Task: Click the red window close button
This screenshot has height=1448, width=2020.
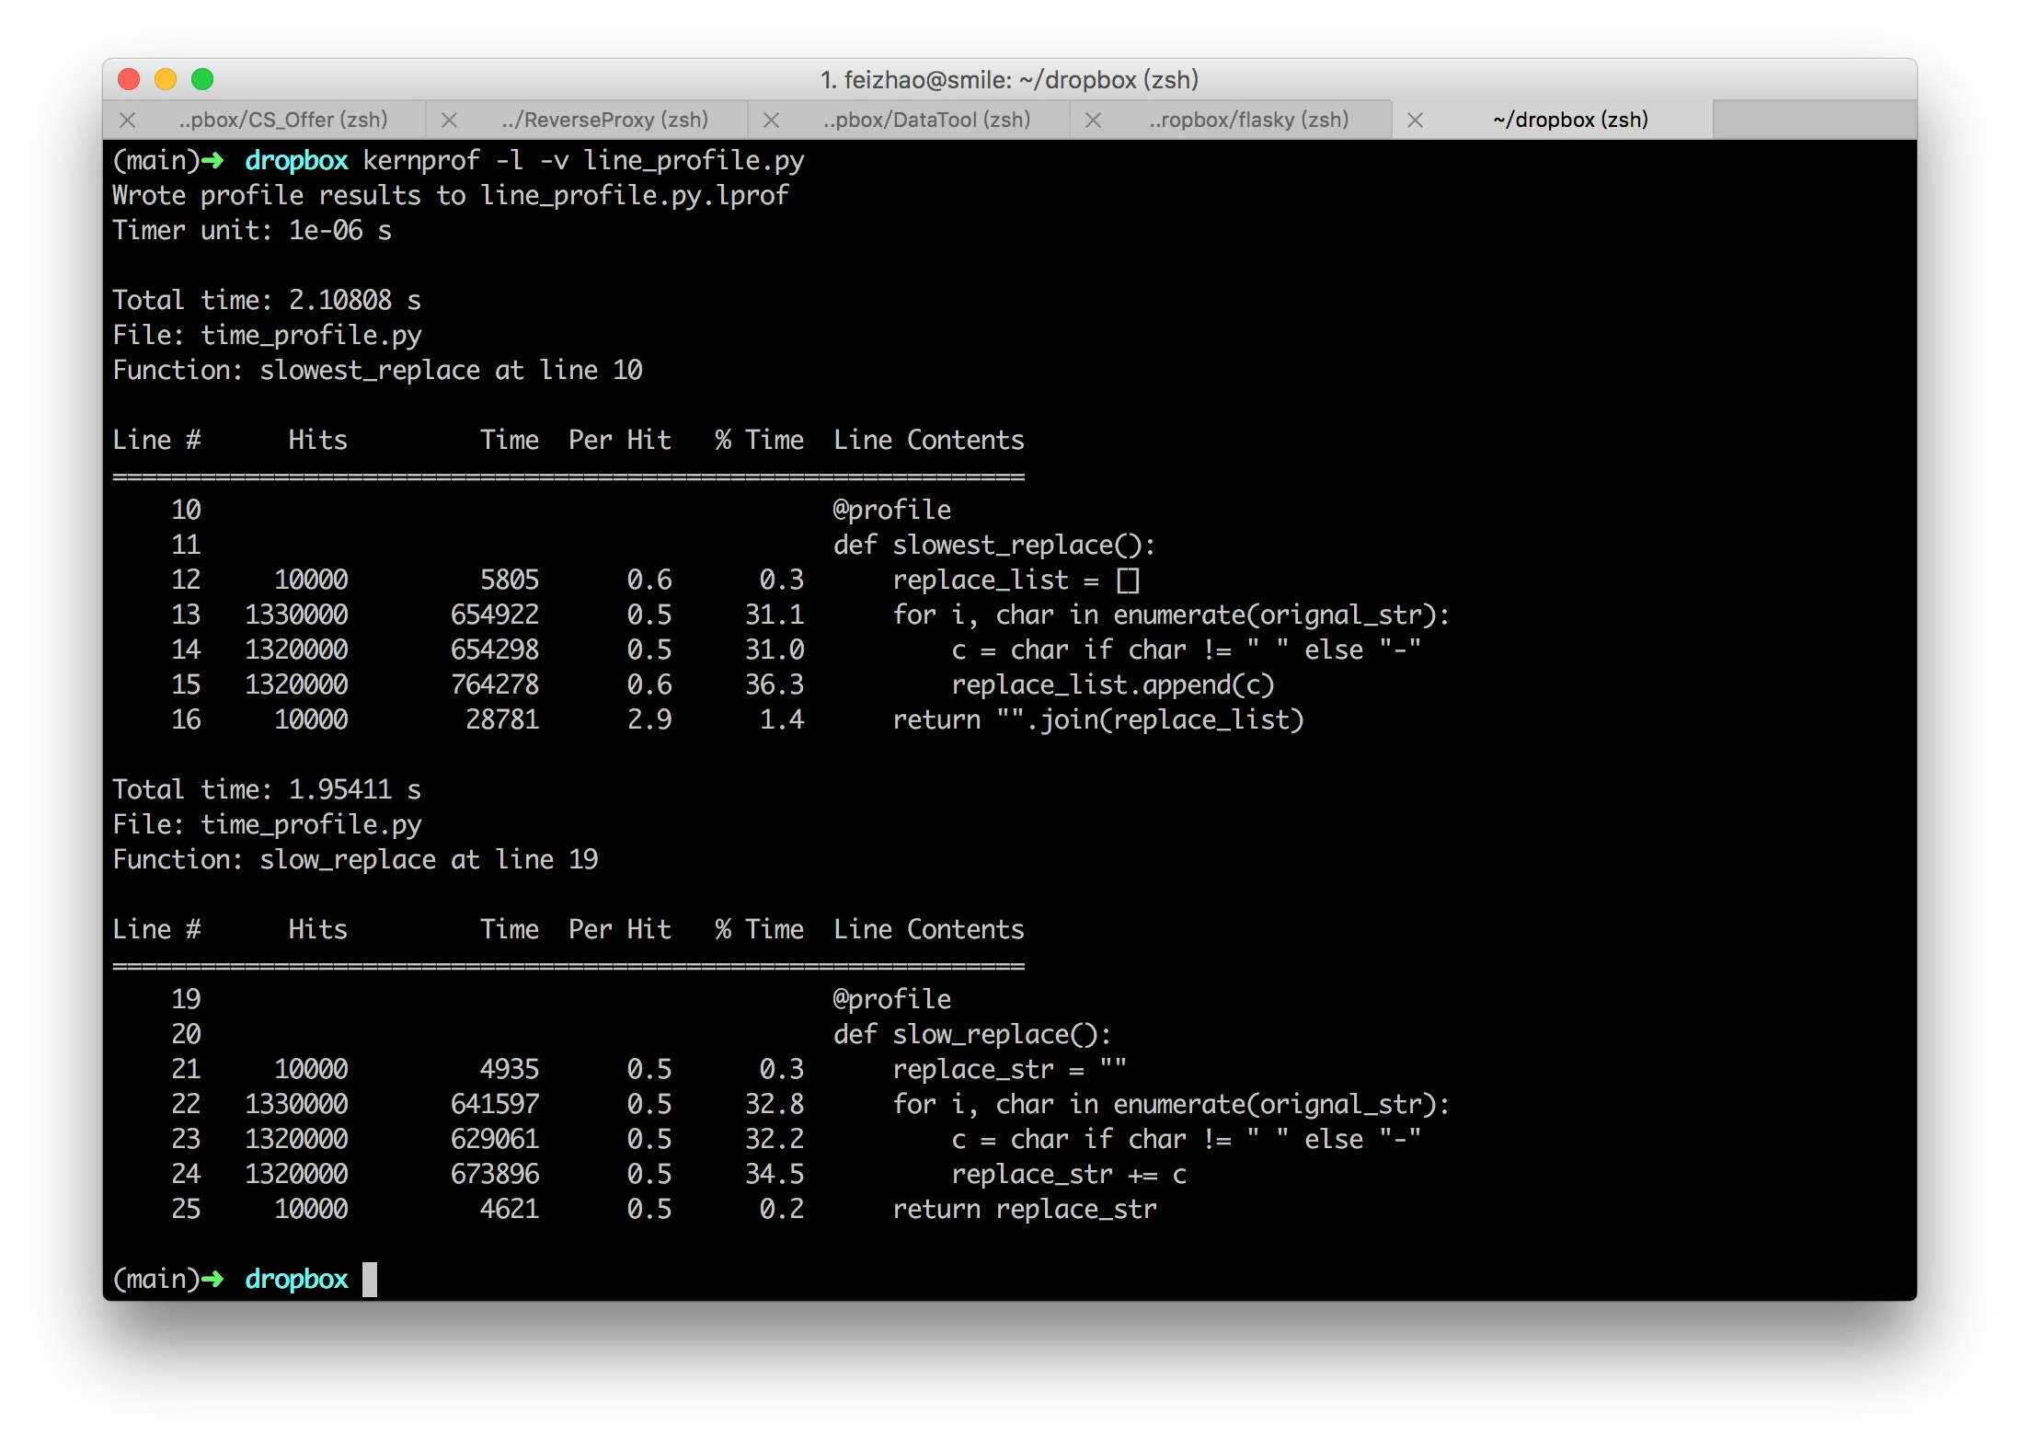Action: click(129, 80)
